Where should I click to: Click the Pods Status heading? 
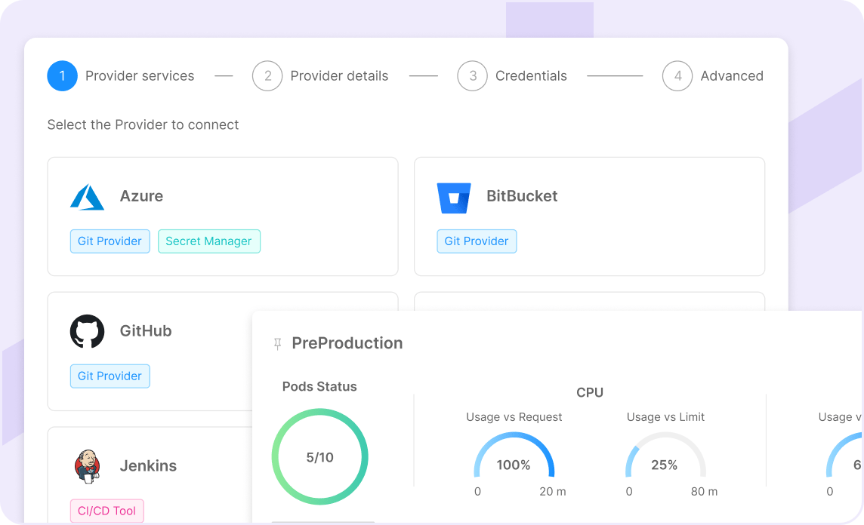click(x=319, y=387)
